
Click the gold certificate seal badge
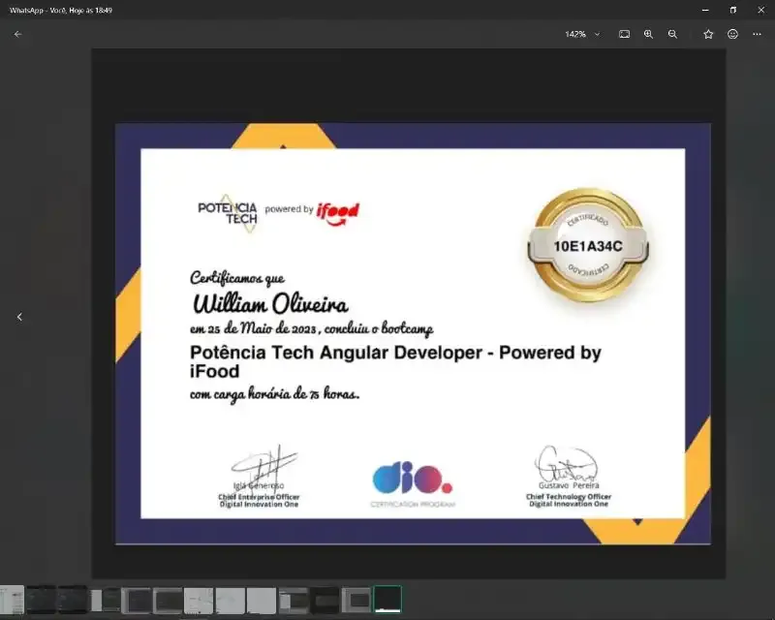pyautogui.click(x=588, y=245)
